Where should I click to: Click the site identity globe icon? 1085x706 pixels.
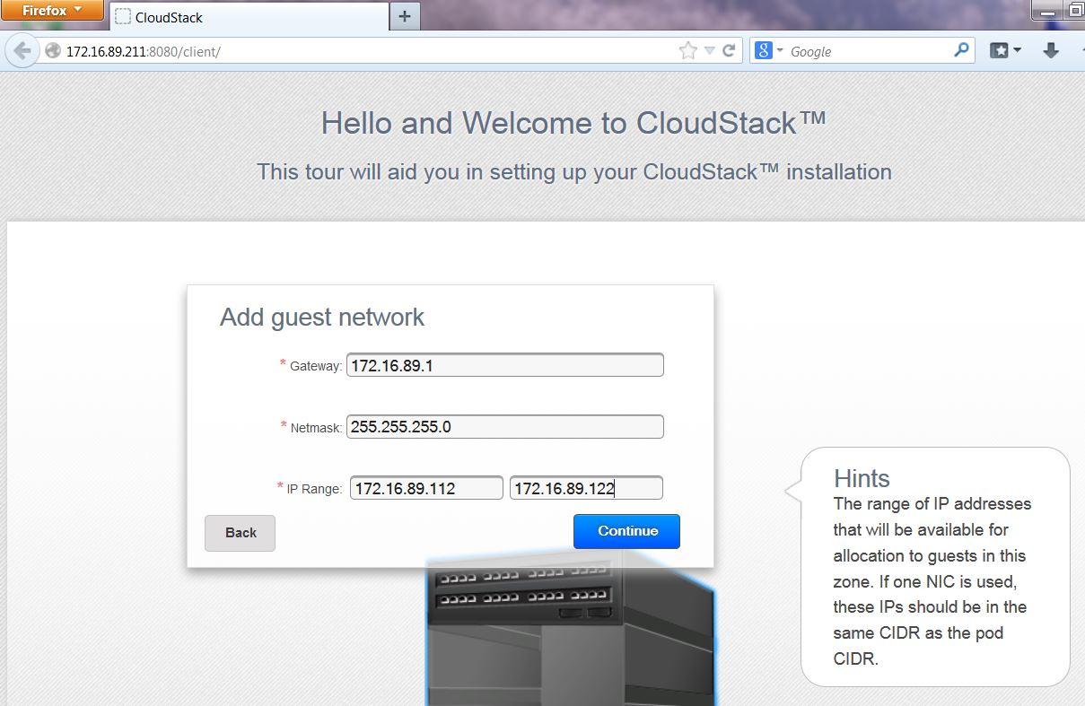tap(53, 51)
